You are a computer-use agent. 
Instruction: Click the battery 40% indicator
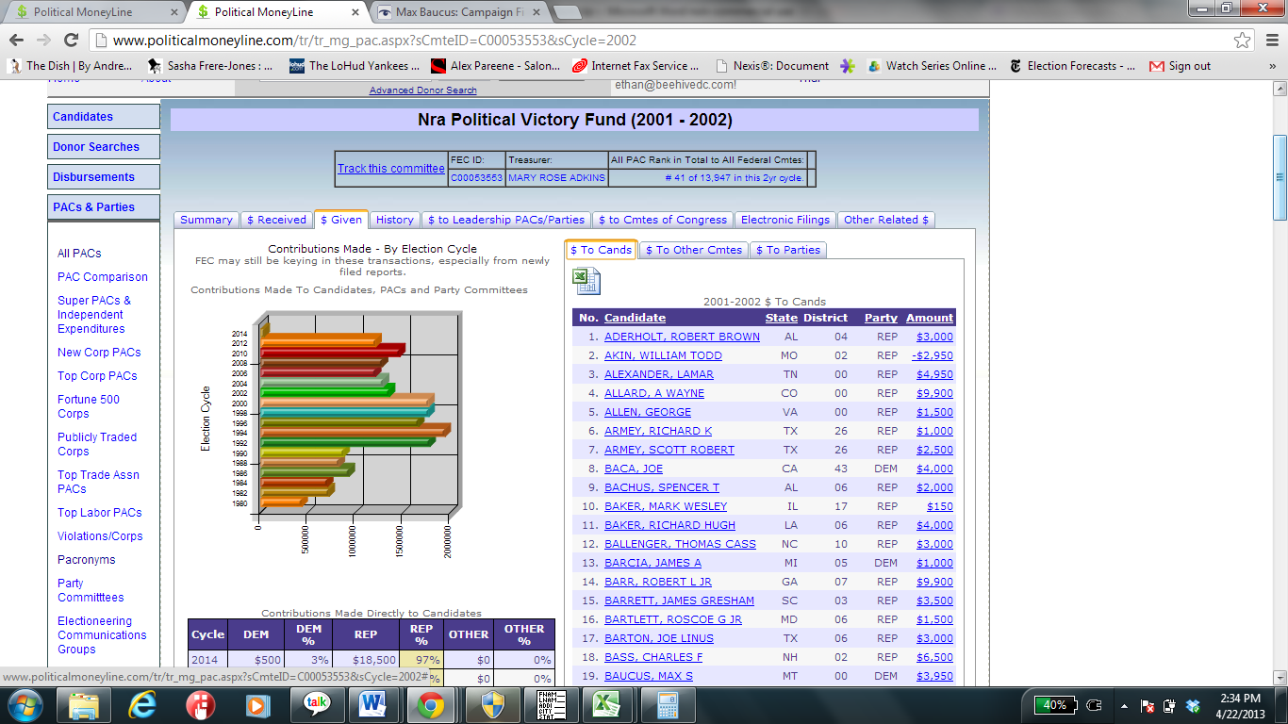(x=1056, y=704)
